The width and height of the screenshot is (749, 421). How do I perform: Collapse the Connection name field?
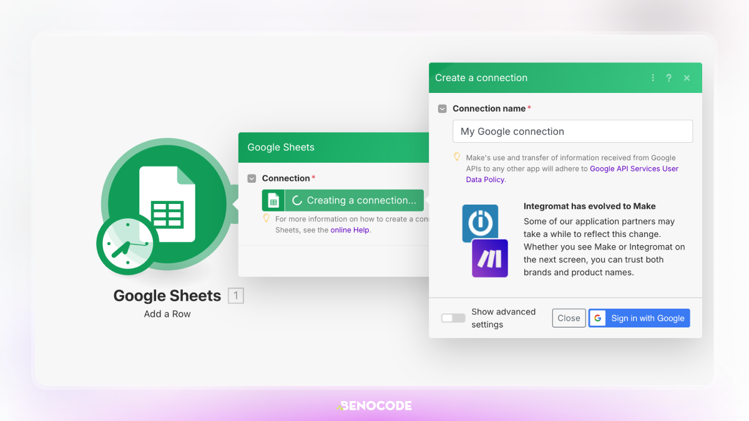point(443,109)
